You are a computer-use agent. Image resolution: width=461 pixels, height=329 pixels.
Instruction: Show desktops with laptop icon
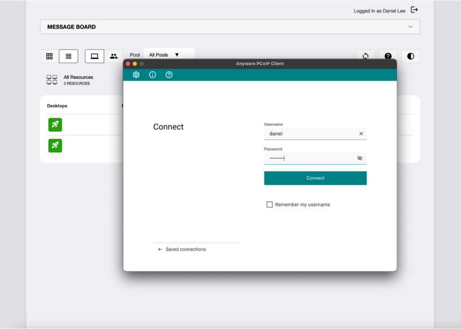[x=95, y=56]
